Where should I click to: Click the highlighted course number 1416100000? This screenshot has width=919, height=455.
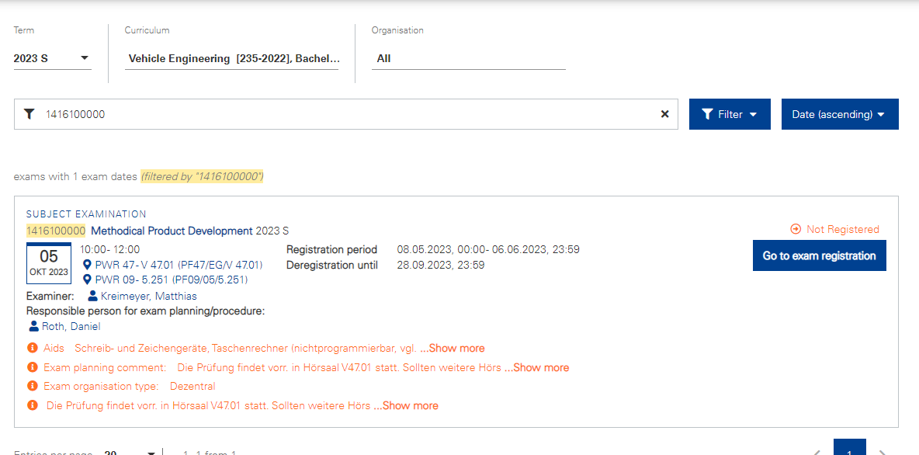tap(56, 231)
